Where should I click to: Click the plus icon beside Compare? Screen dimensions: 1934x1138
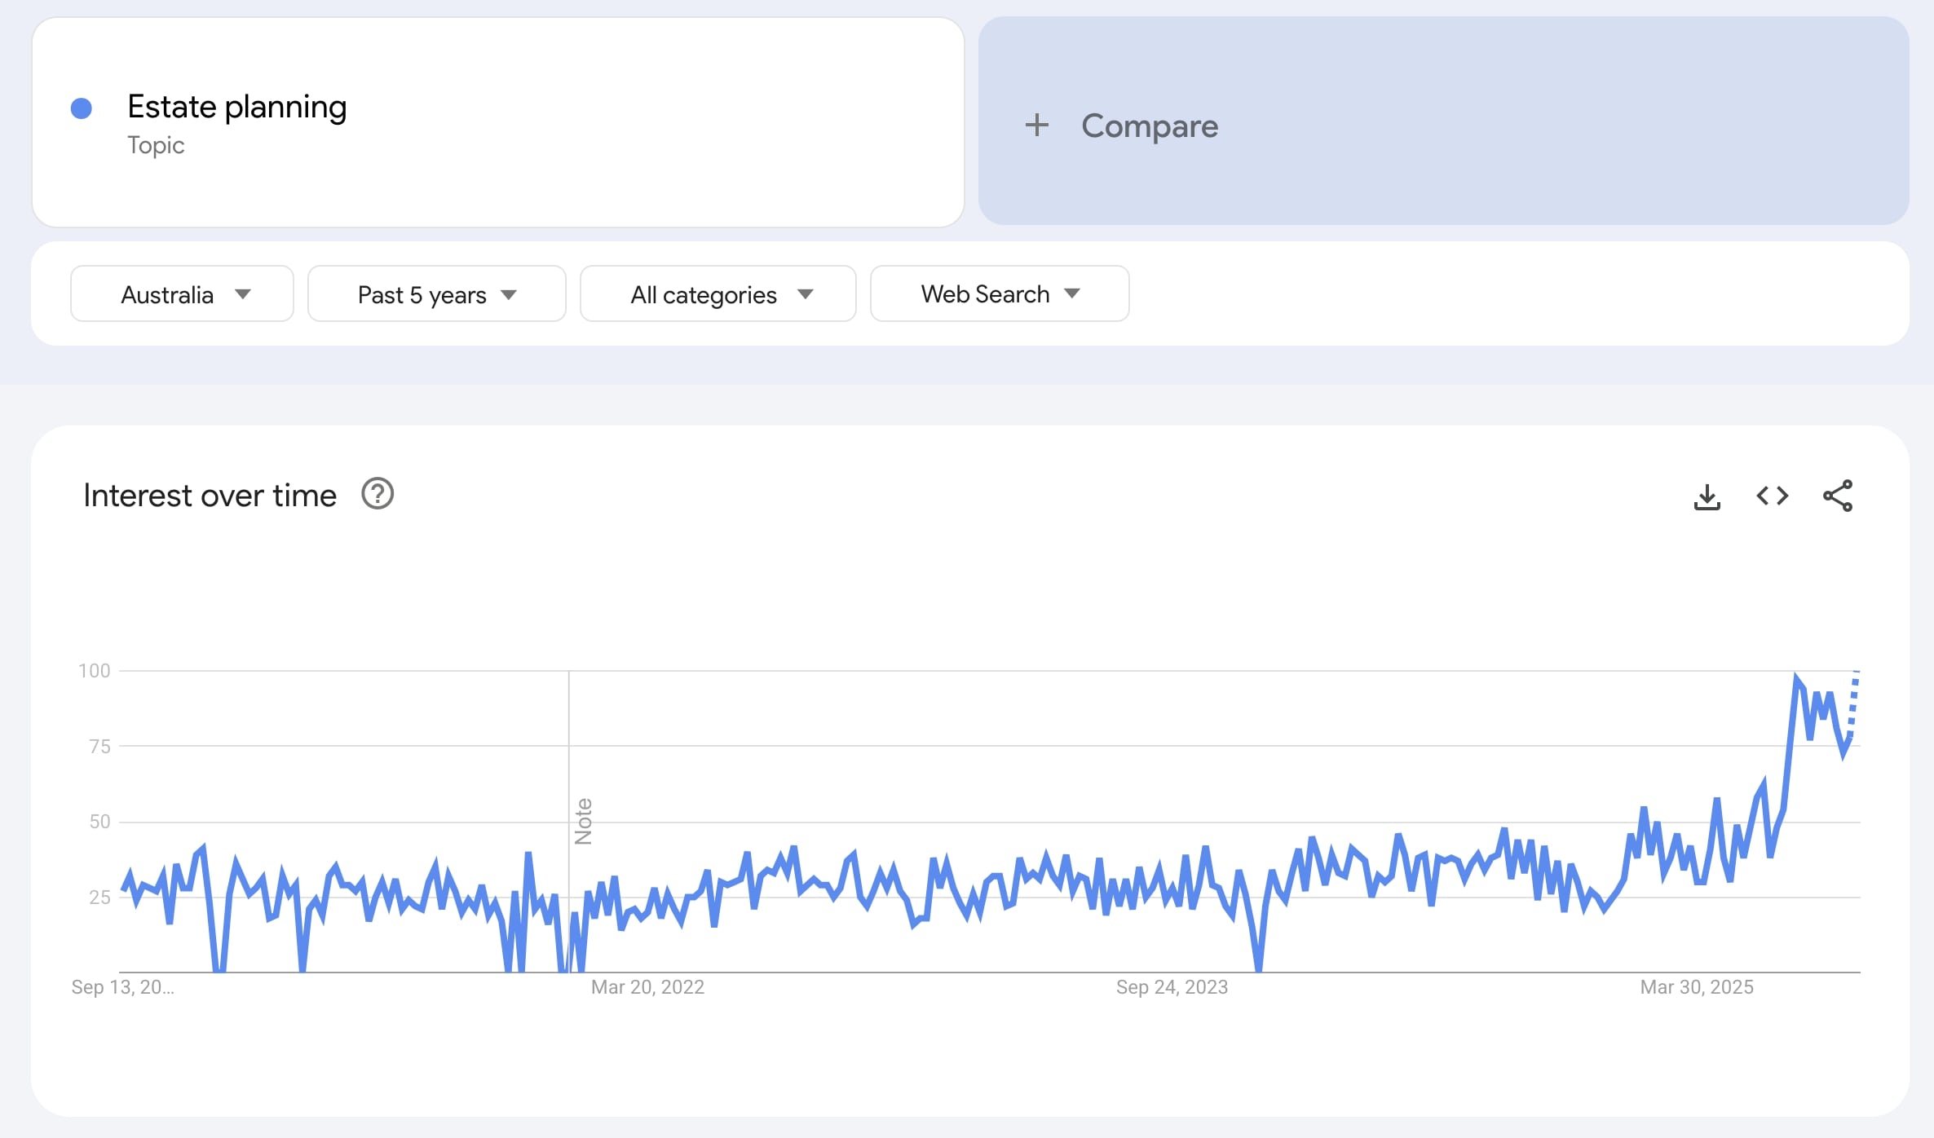pos(1036,125)
